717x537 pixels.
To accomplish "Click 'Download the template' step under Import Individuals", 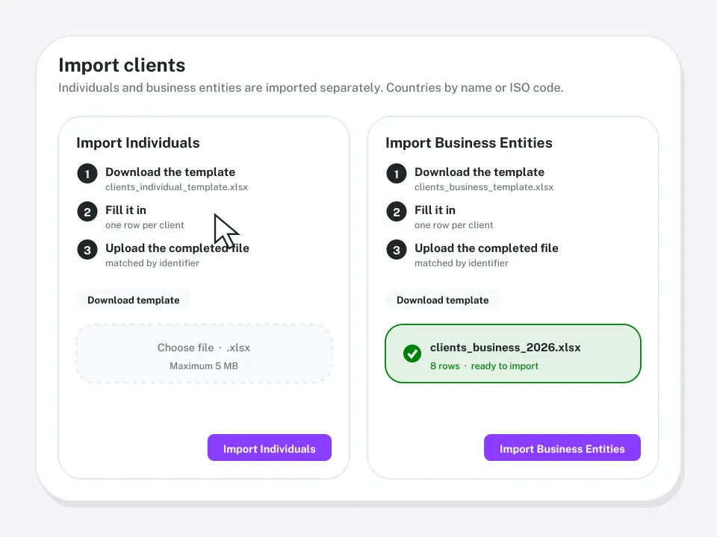I will click(x=170, y=172).
